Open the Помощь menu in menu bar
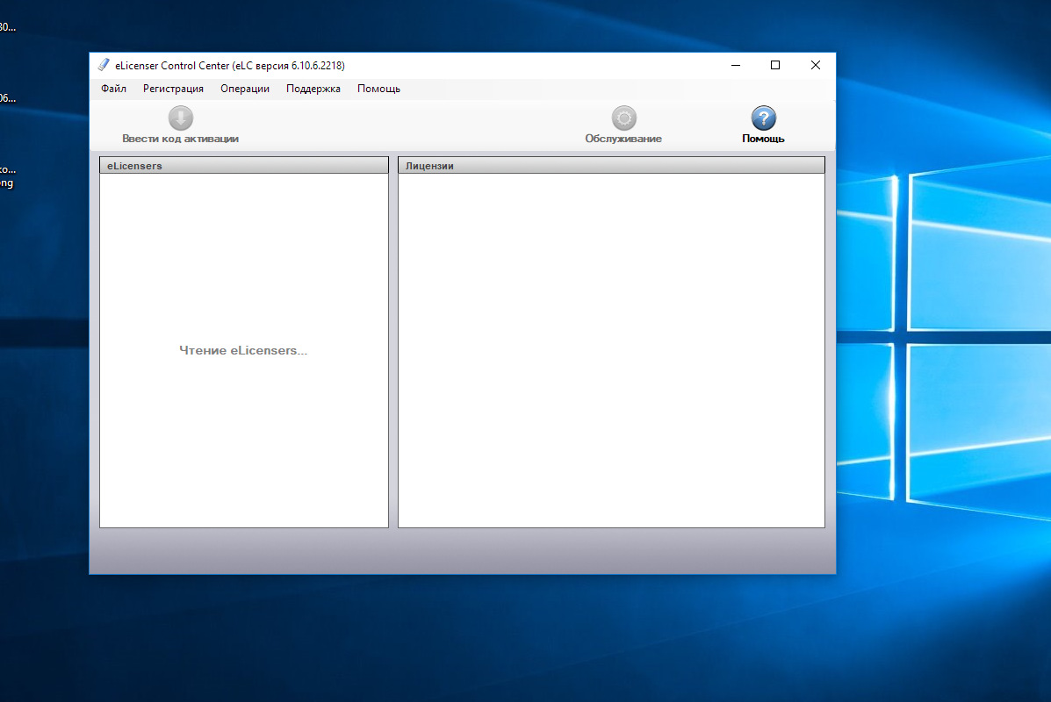 [378, 89]
